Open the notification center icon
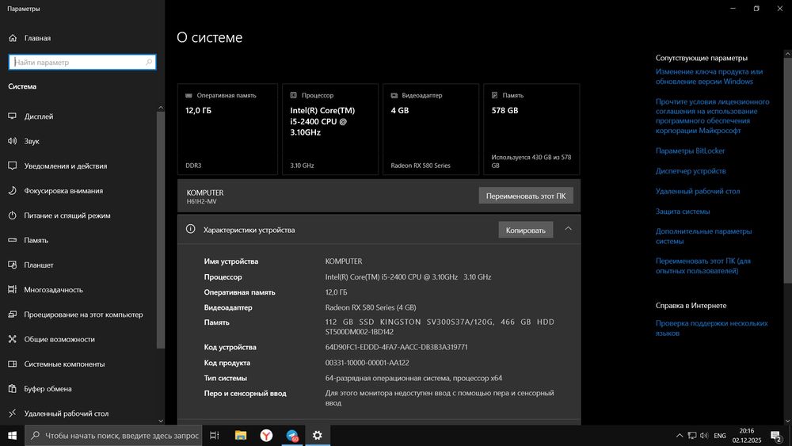The image size is (792, 446). click(776, 436)
